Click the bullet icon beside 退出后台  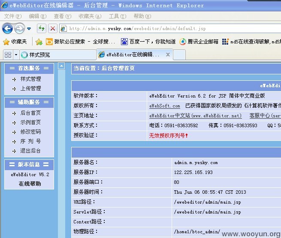tap(14, 151)
